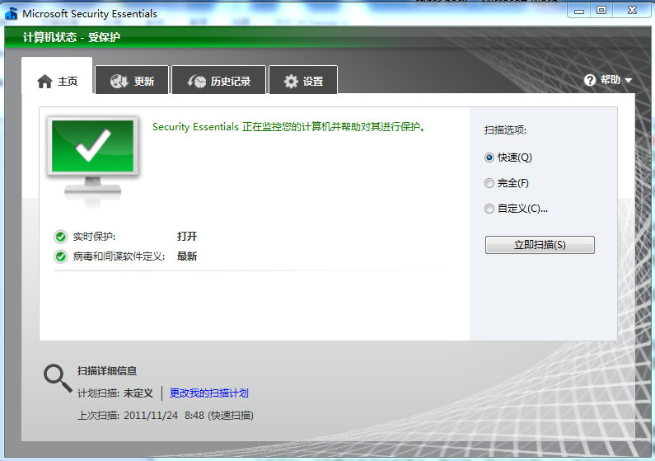Click the green Security Essentials monitoring message
655x461 pixels.
(x=289, y=127)
